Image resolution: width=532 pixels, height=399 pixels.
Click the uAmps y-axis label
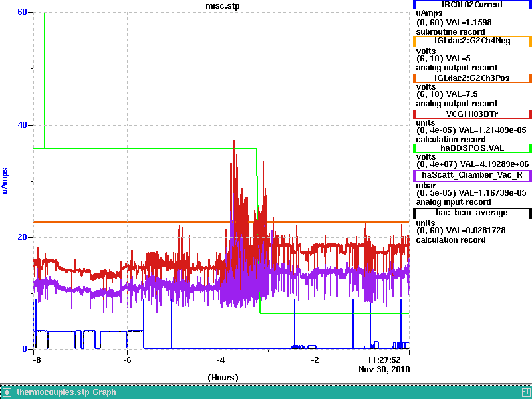[x=5, y=180]
